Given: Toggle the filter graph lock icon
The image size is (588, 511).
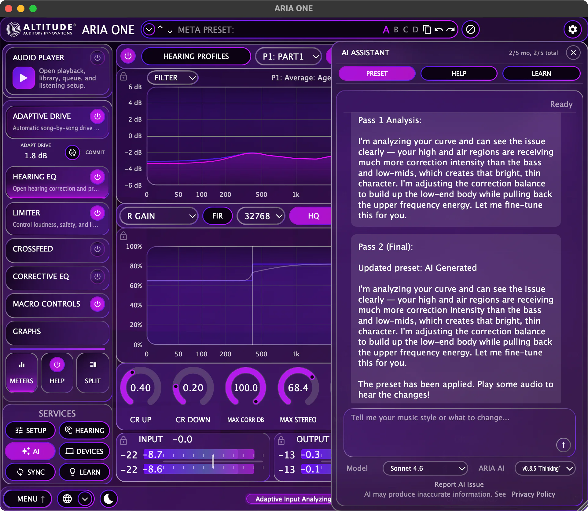Looking at the screenshot, I should [x=123, y=76].
